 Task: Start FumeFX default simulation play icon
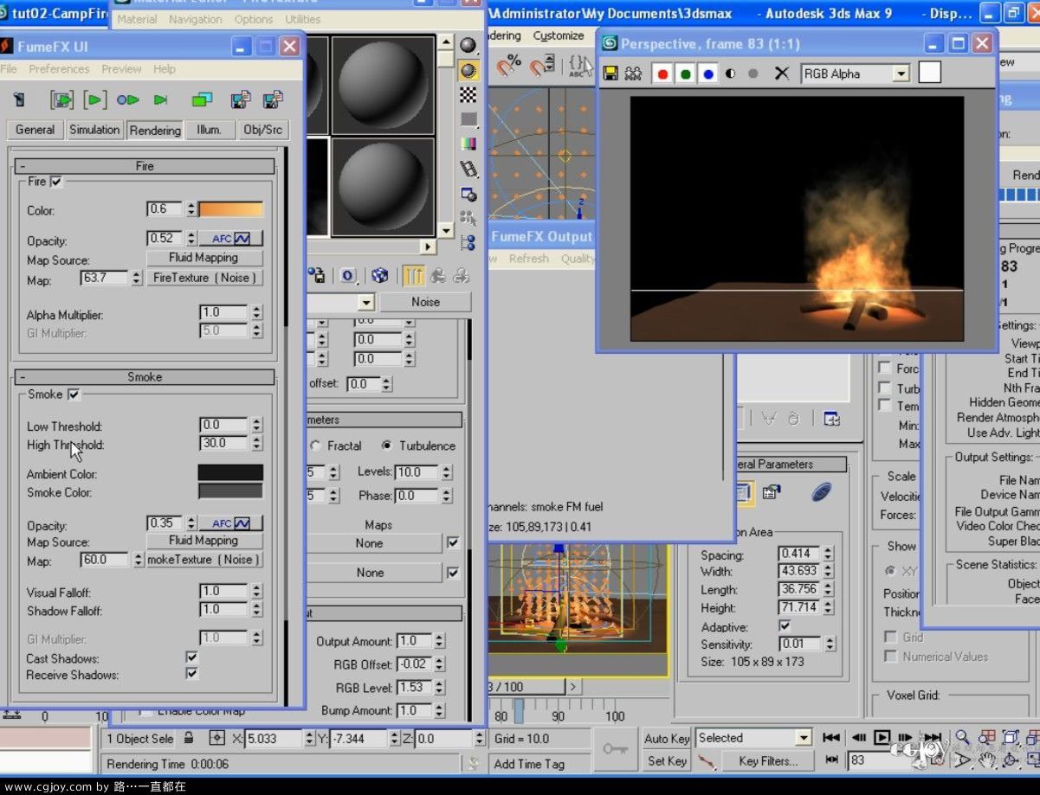95,100
